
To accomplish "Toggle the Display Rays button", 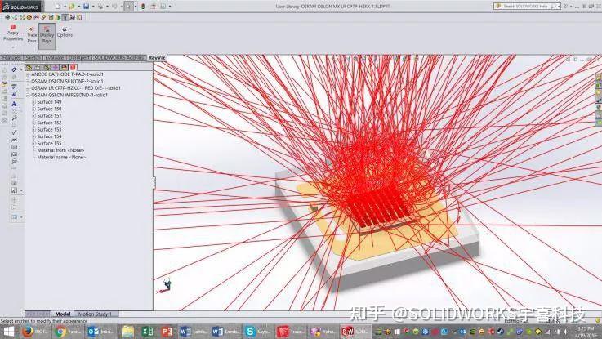I will tap(47, 36).
